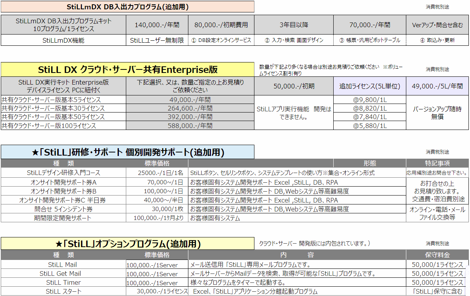Viewport: 470px width, 296px height.
Task: Click "③ 帳票・汎用ピボットテーブル" cell
Action: (x=369, y=40)
